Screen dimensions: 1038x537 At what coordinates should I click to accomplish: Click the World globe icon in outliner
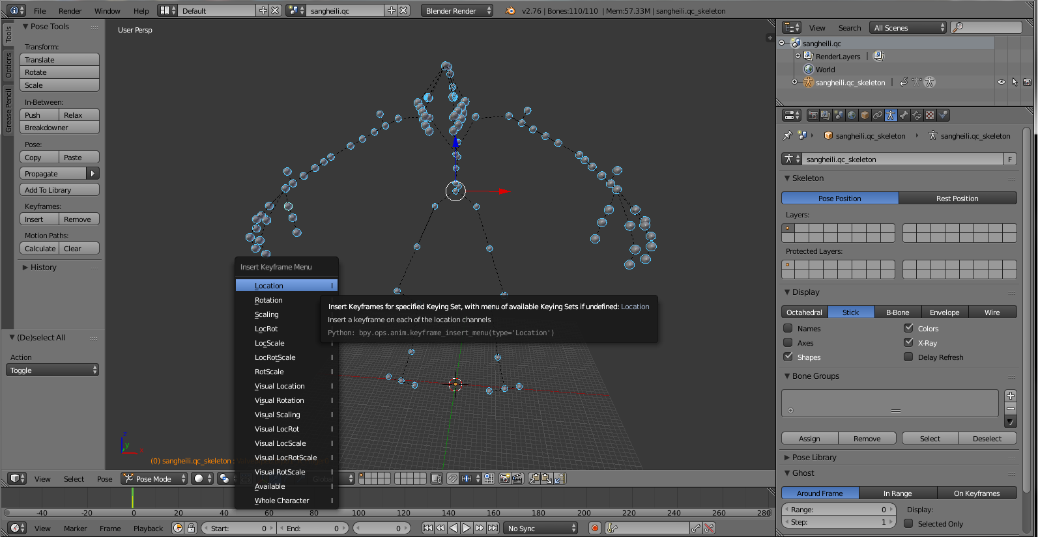click(x=809, y=70)
